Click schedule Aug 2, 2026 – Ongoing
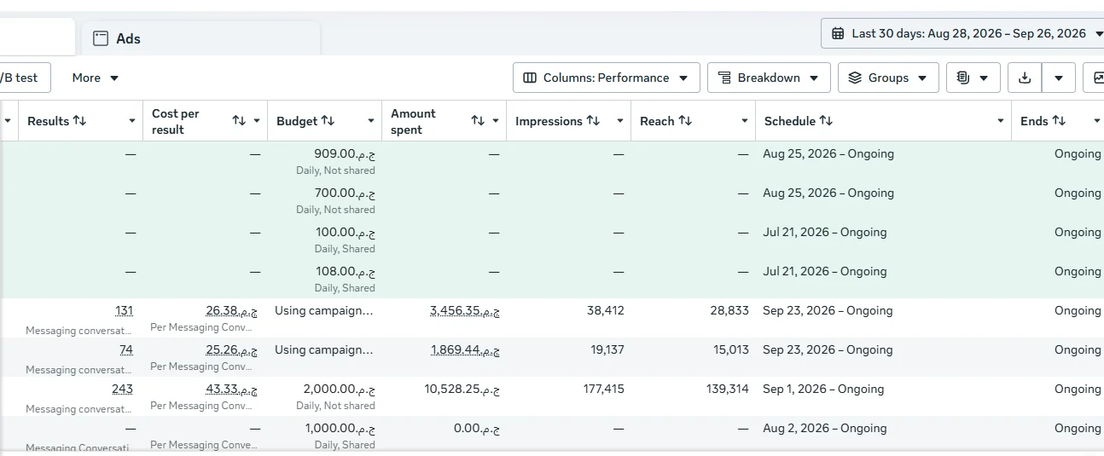 click(x=825, y=428)
